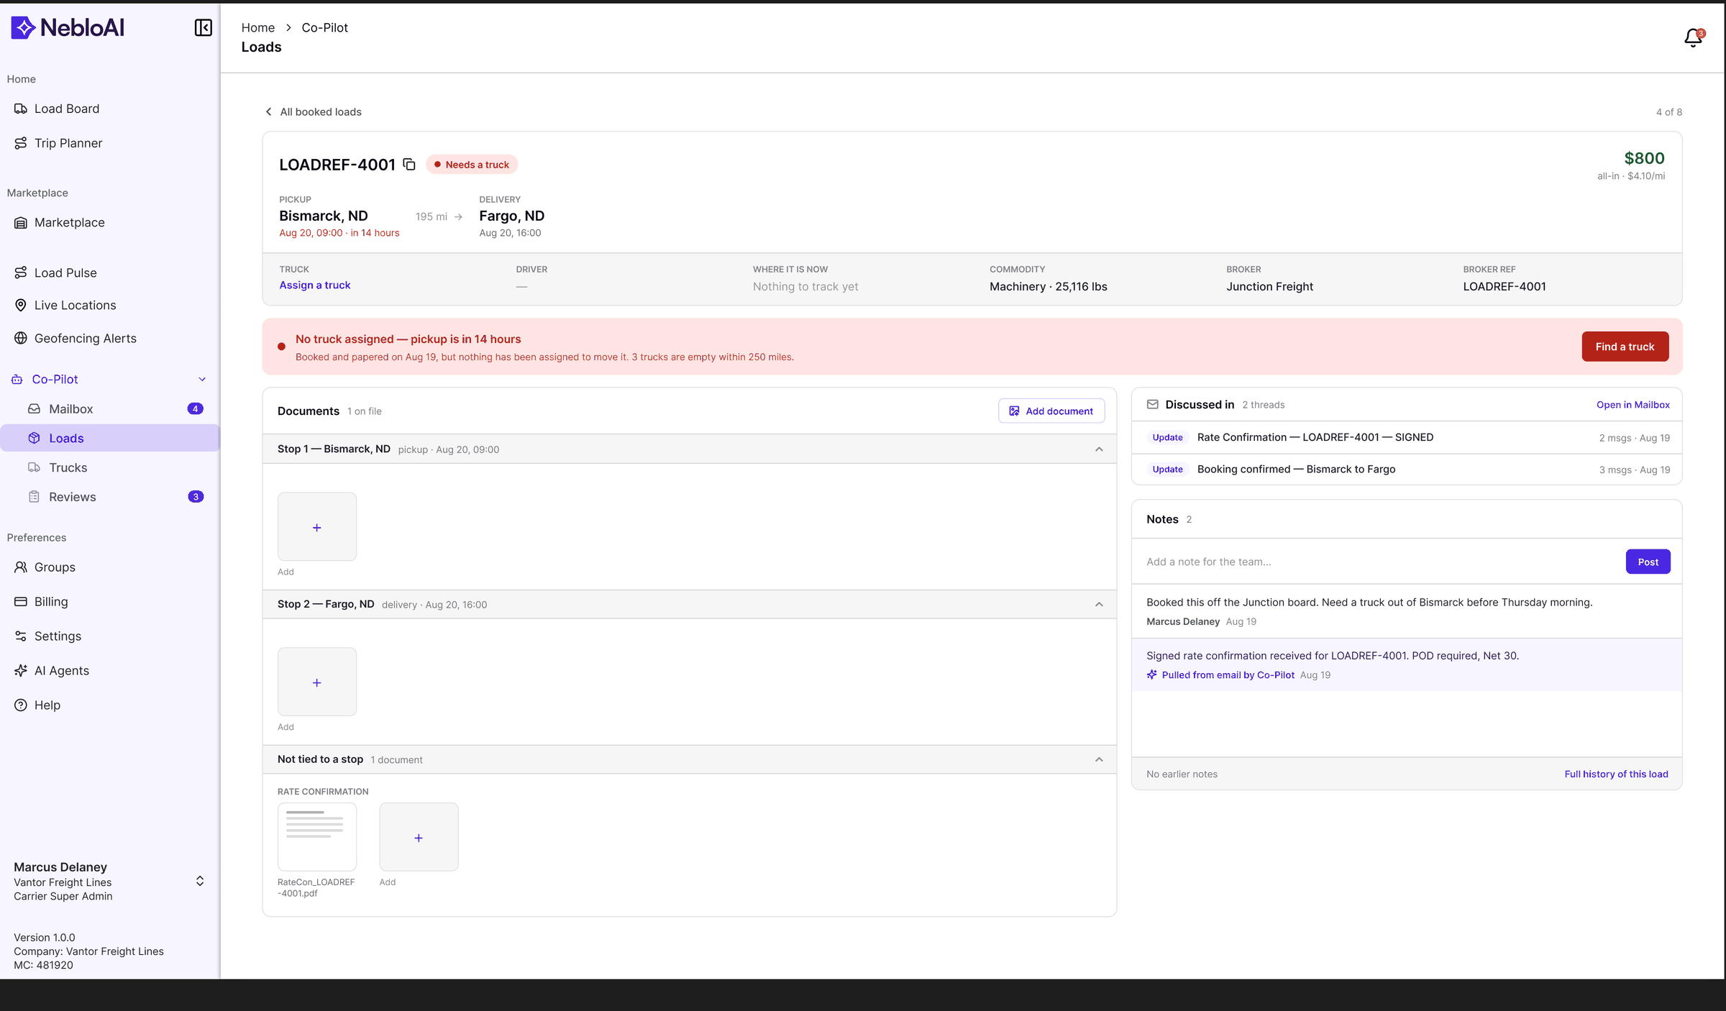The image size is (1726, 1011).
Task: Click Pulled from email by Co-Pilot
Action: tap(1227, 675)
